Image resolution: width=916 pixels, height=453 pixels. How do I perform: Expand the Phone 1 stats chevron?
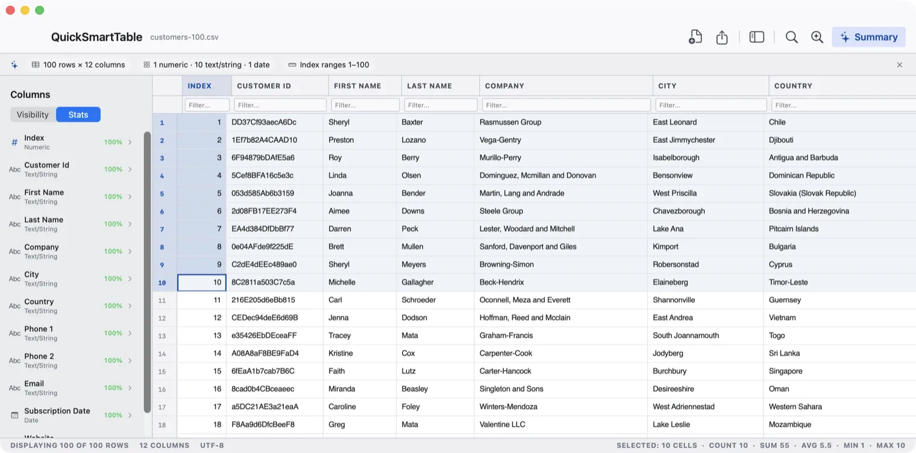[x=130, y=333]
